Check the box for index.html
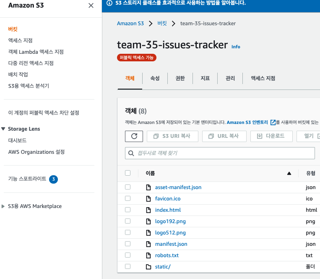Screen dimensions: 320x279 point(128,210)
